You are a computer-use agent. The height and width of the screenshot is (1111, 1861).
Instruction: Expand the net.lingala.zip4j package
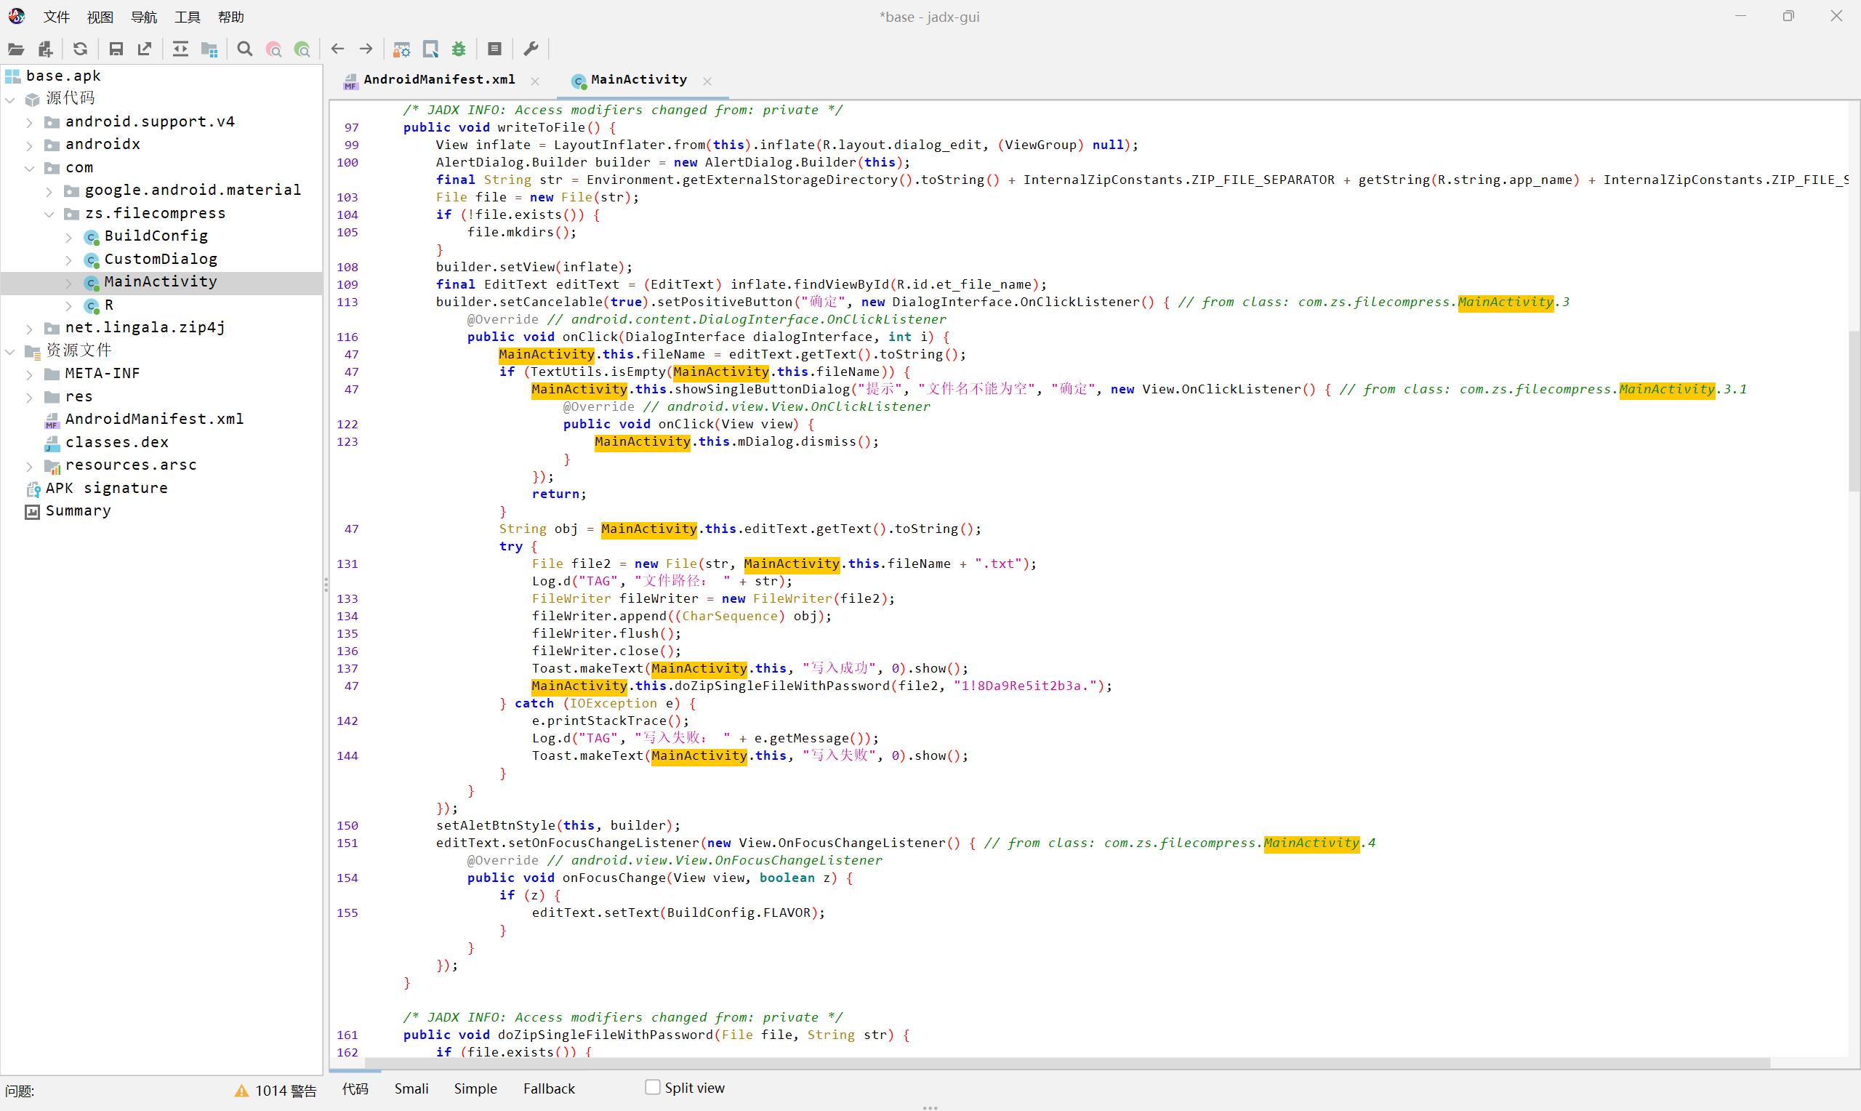coord(30,329)
